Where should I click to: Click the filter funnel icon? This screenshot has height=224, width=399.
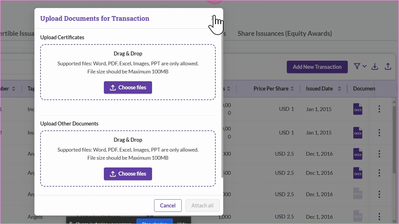coord(357,66)
